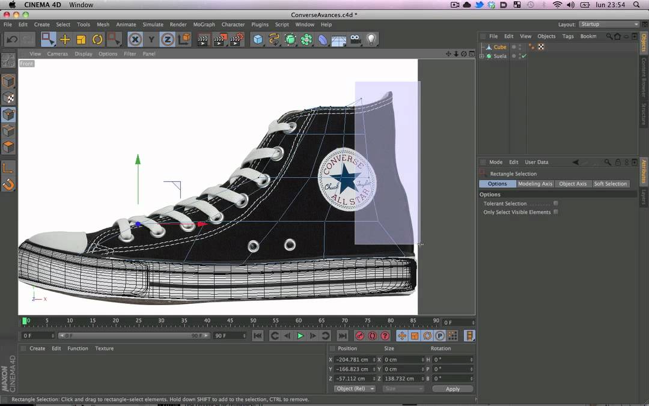Play the animation forward
The height and width of the screenshot is (406, 649).
[x=300, y=336]
